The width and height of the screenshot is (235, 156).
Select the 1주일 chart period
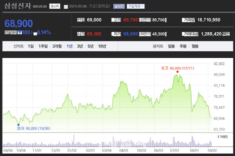43,46
